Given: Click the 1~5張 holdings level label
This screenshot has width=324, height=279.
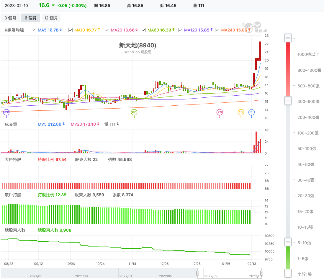Looking at the screenshot, I should (303, 259).
